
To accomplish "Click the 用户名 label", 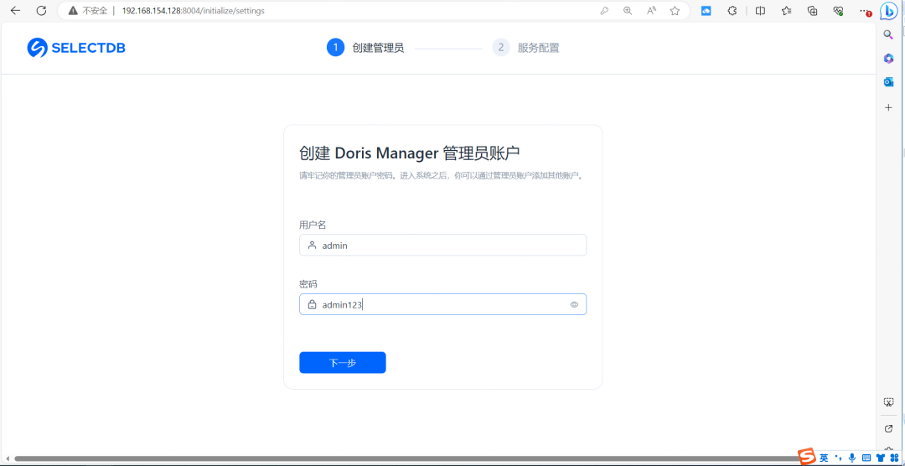I will click(313, 224).
